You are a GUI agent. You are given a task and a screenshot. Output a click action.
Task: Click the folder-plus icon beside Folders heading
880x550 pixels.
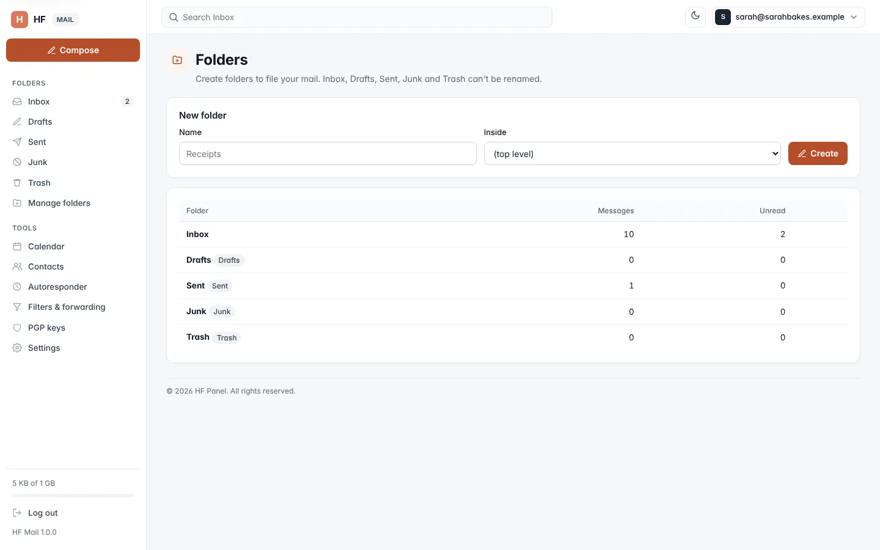click(x=177, y=60)
